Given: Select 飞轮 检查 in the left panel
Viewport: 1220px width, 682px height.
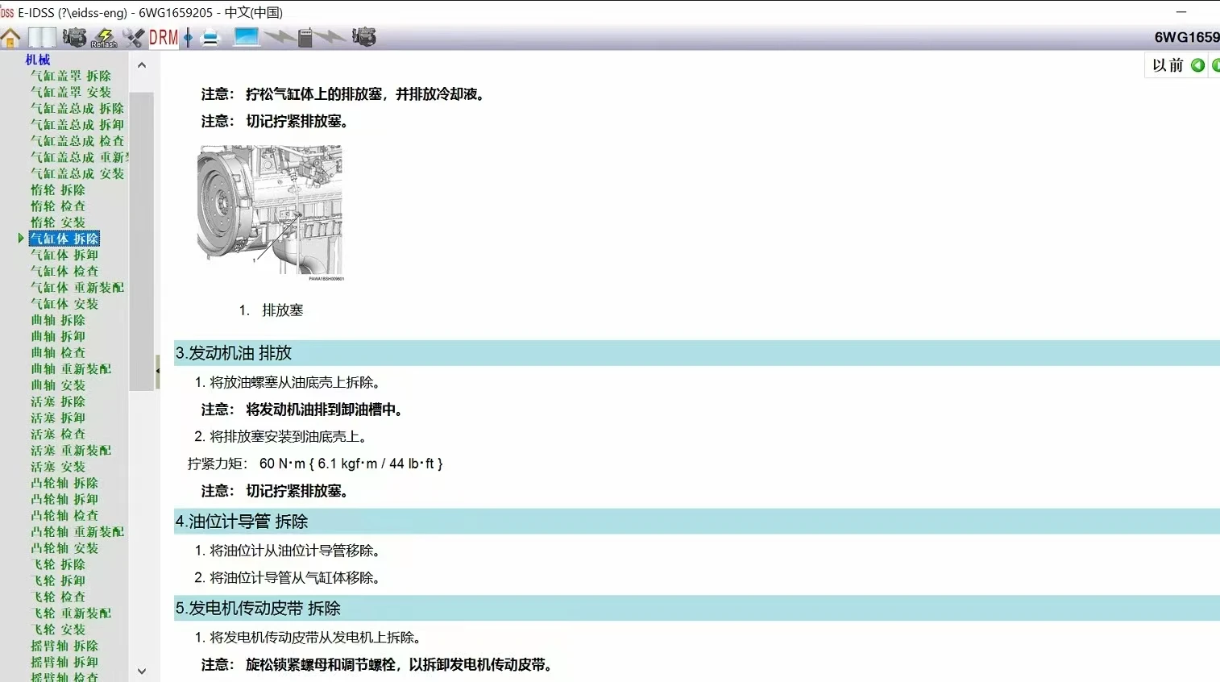Looking at the screenshot, I should tap(57, 597).
